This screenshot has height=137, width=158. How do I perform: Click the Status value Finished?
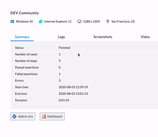64,48
